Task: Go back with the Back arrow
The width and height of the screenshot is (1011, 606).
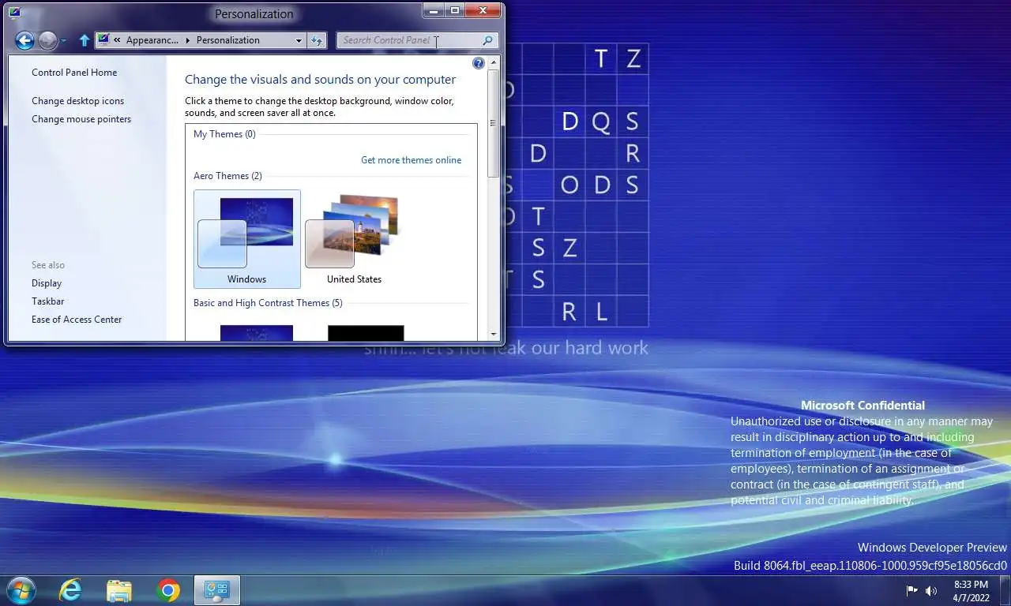Action: pos(24,40)
